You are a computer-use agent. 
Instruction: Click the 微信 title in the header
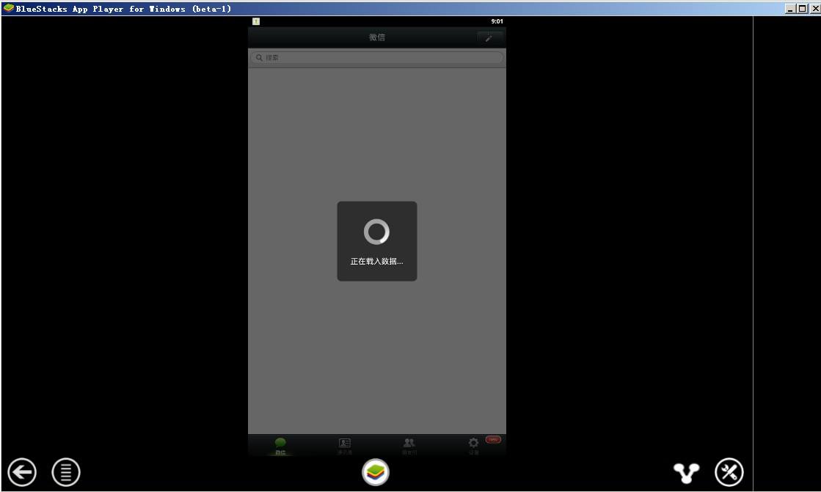coord(377,37)
